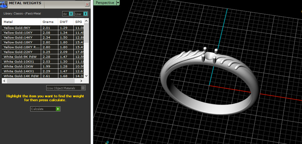Click the 2.01 grams value for 9KY

pyautogui.click(x=46, y=28)
